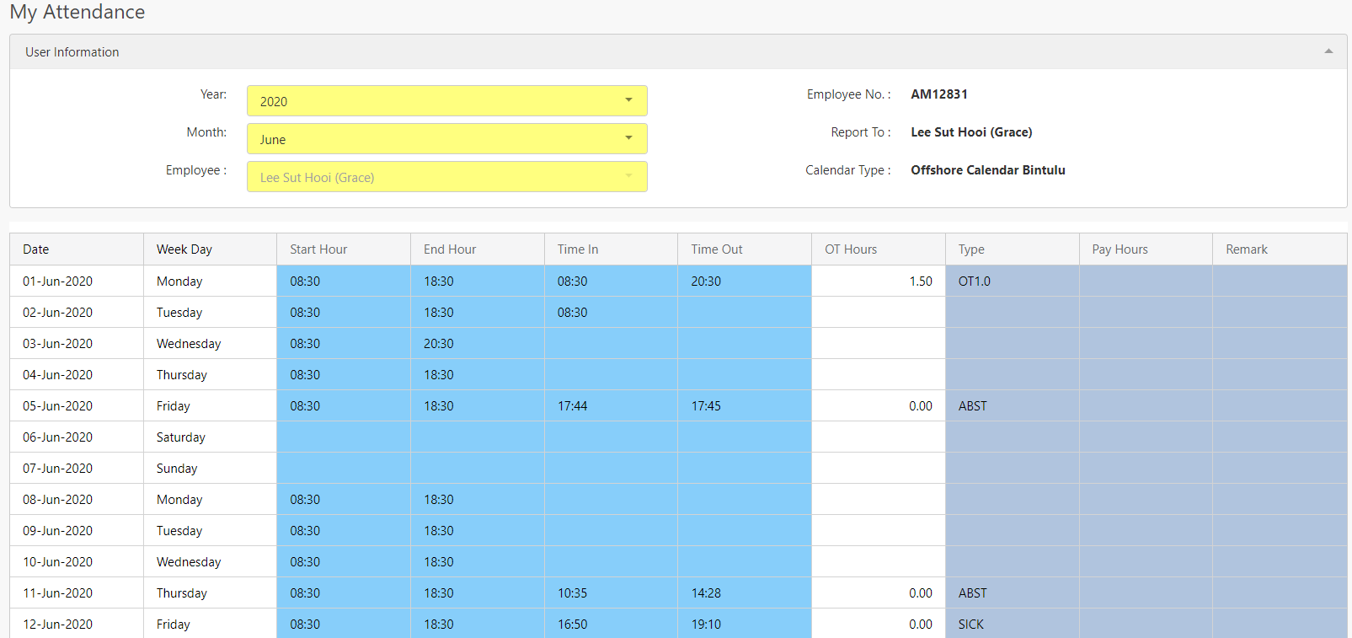1352x638 pixels.
Task: Click the Type column header
Action: coord(1013,249)
